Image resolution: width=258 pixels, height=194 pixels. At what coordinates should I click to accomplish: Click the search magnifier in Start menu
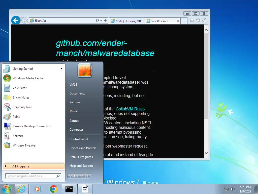click(58, 176)
